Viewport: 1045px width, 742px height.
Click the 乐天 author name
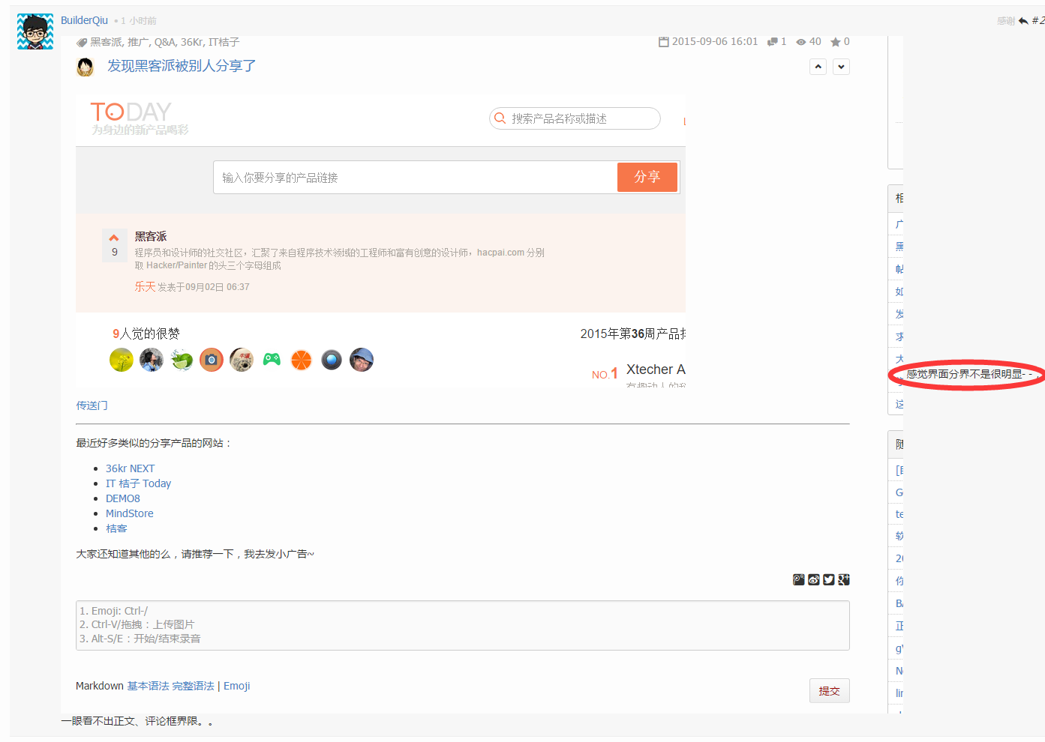145,286
